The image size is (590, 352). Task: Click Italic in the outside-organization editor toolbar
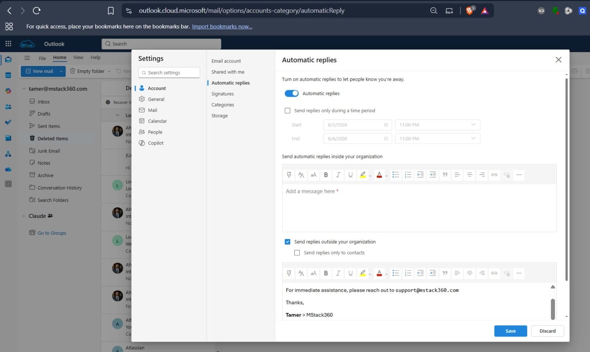(338, 273)
